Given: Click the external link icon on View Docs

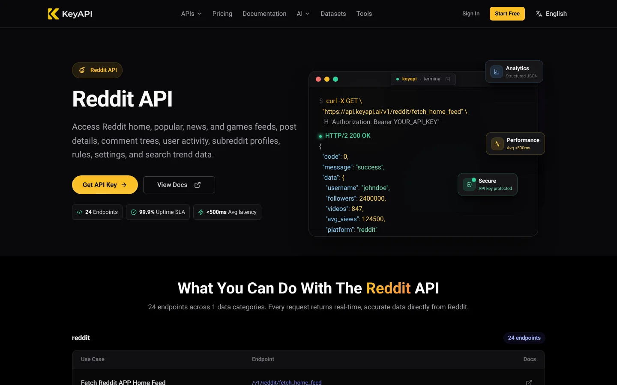Looking at the screenshot, I should pos(198,185).
